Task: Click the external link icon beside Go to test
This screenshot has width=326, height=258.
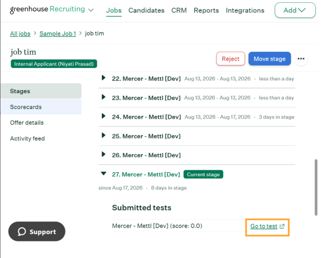Action: click(282, 226)
